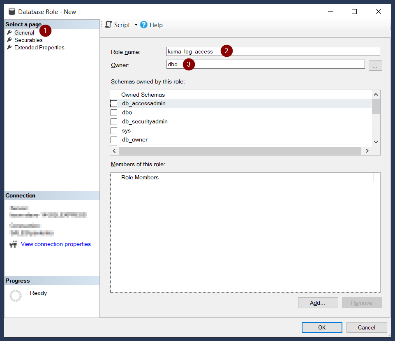Switch to Extended Properties page
Screen dimensions: 395x341
coord(39,47)
